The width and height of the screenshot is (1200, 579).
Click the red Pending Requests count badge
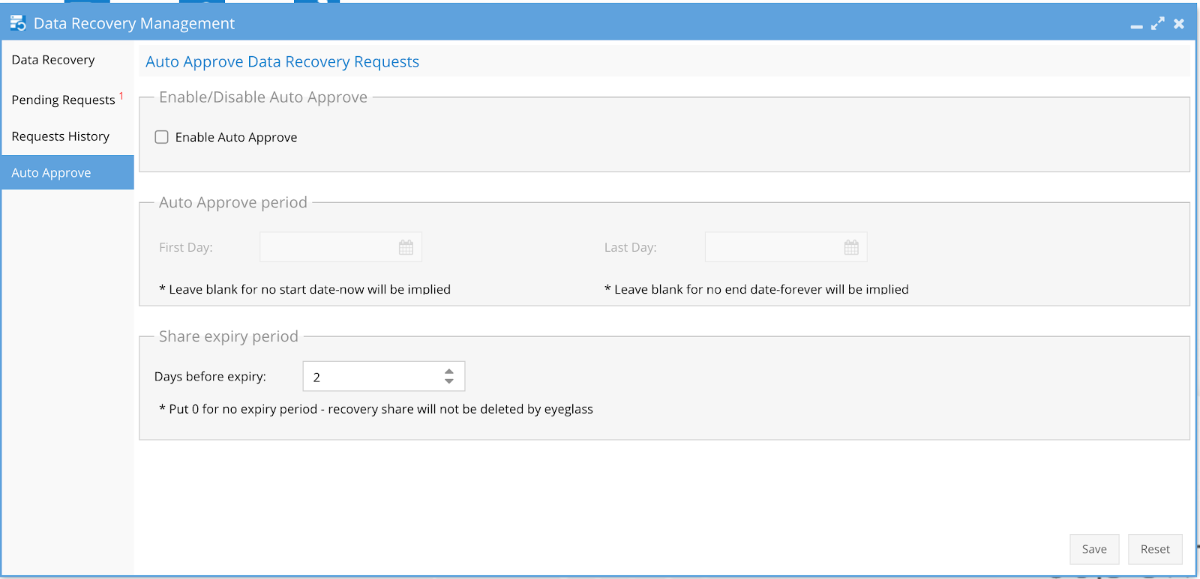121,95
